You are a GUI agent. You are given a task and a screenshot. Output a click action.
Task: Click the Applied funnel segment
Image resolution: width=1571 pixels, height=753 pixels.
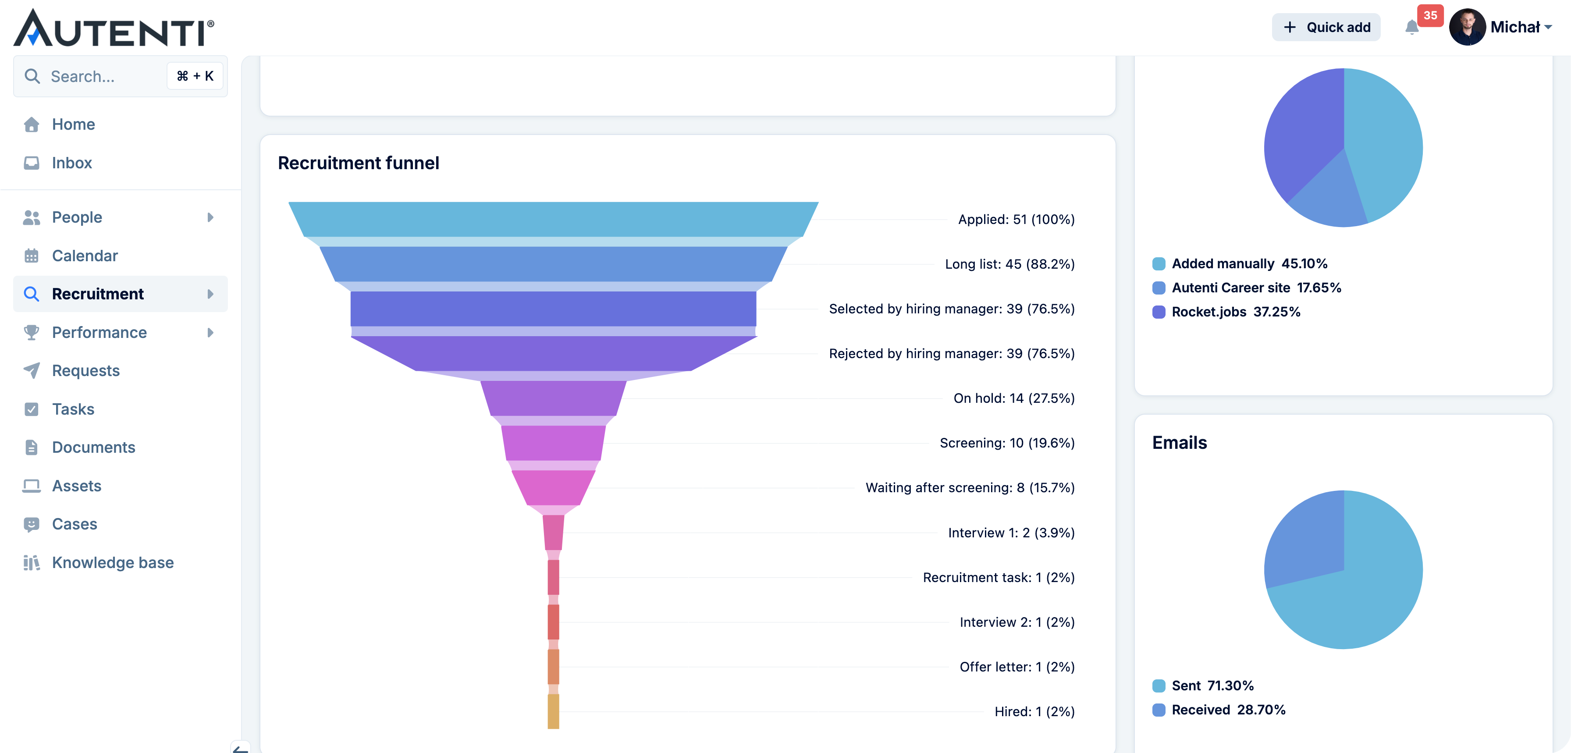tap(553, 220)
